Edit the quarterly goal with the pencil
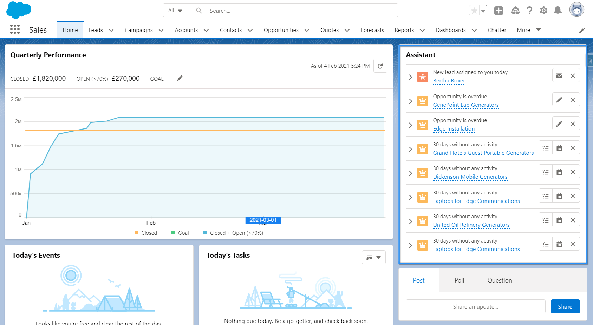 coord(180,78)
